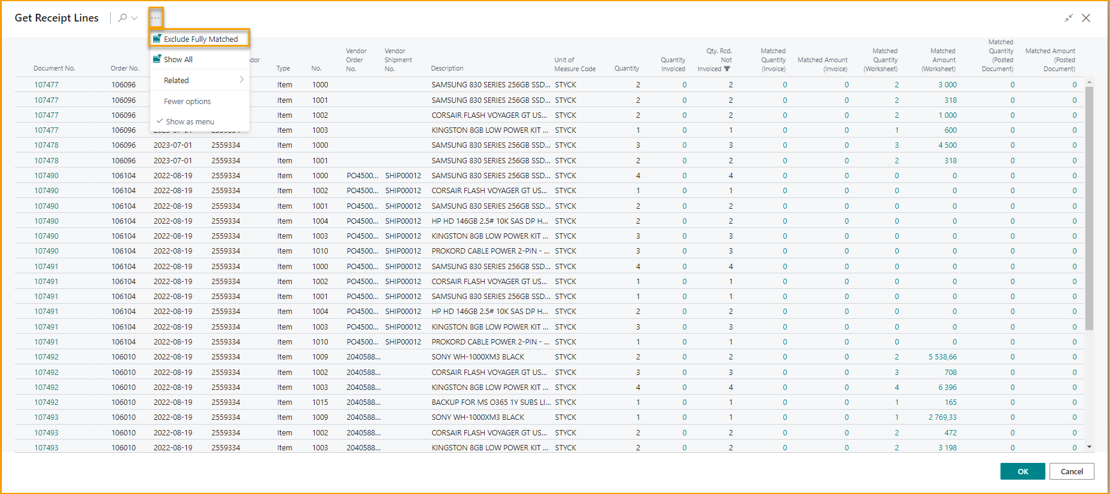Image resolution: width=1110 pixels, height=494 pixels.
Task: Click matched amount 3 000 in first row
Action: pyautogui.click(x=947, y=84)
